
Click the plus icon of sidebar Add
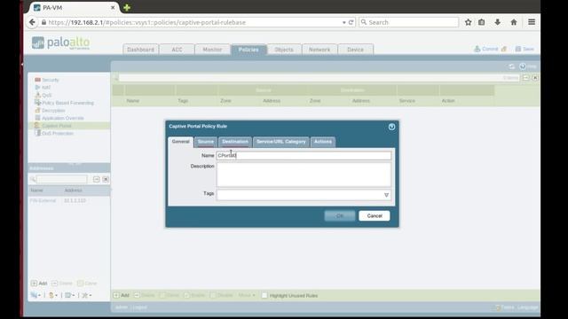[34, 284]
